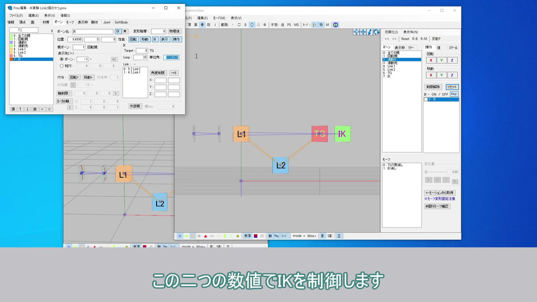Screen dimensions: 537x302
Task: Click the orange swatch of bone 7: IK
Action: (x=11, y=59)
